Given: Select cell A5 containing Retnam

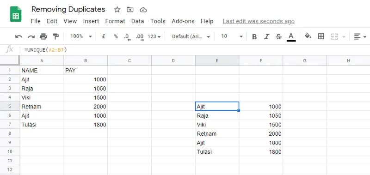Looking at the screenshot, I should tap(42, 106).
